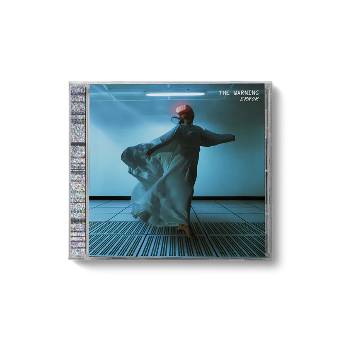Viewport: 341px width, 341px height.
Task: Click 'ERROR' album title text
Action: (250, 99)
